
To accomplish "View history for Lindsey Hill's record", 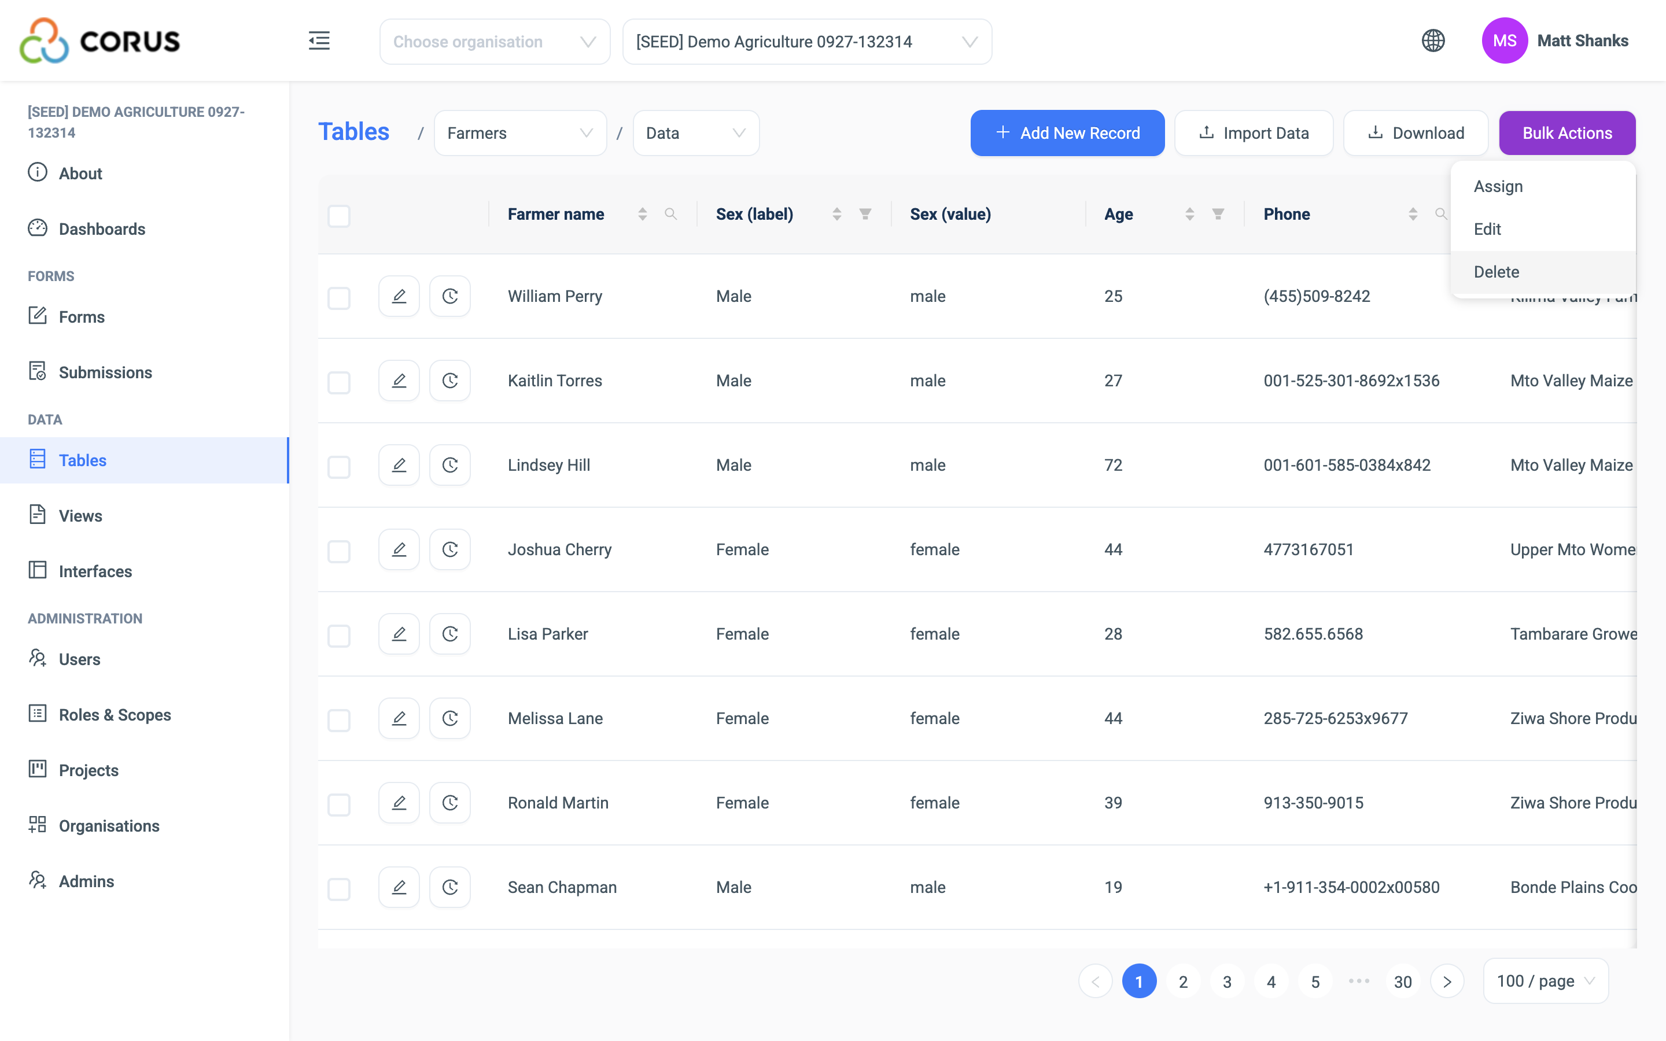I will (x=449, y=466).
